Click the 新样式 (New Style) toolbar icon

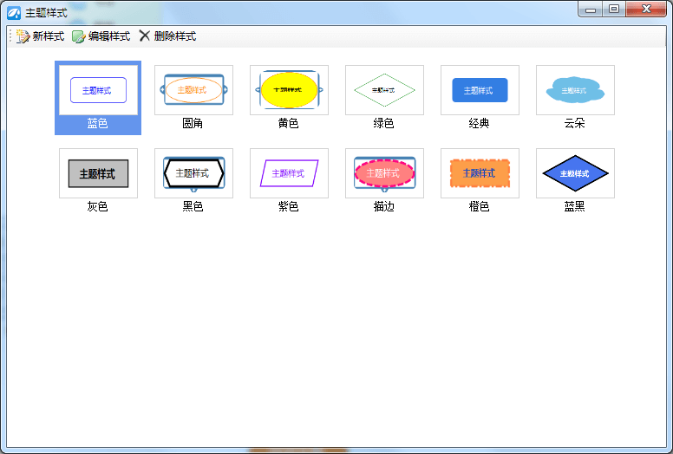[23, 36]
